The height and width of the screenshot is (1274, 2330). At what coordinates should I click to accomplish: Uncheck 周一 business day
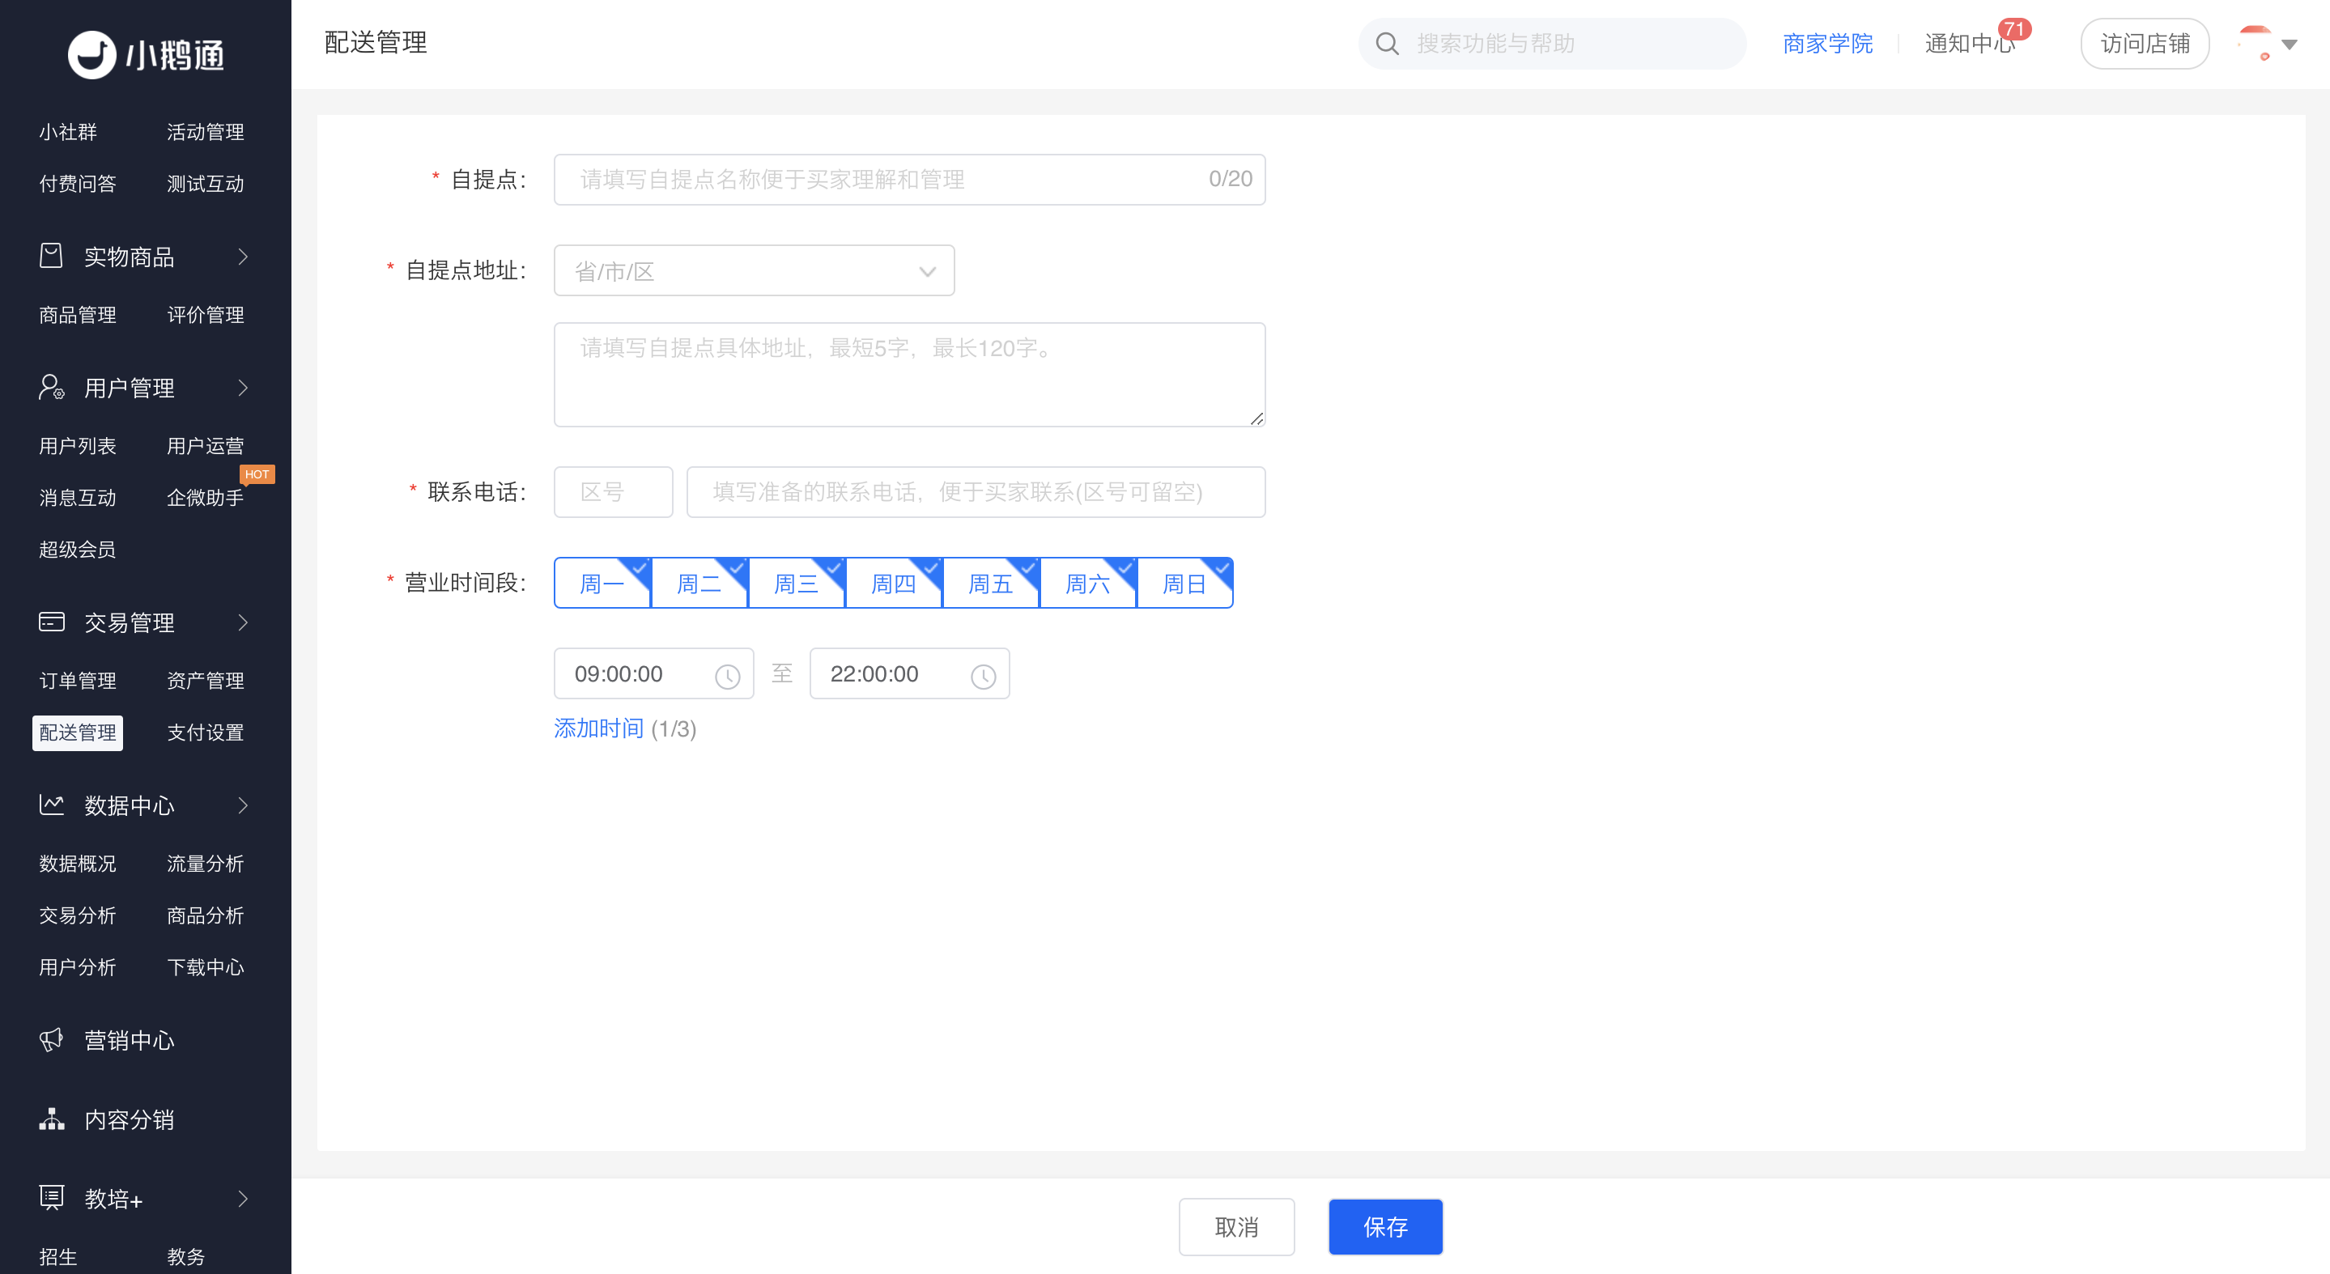coord(602,584)
